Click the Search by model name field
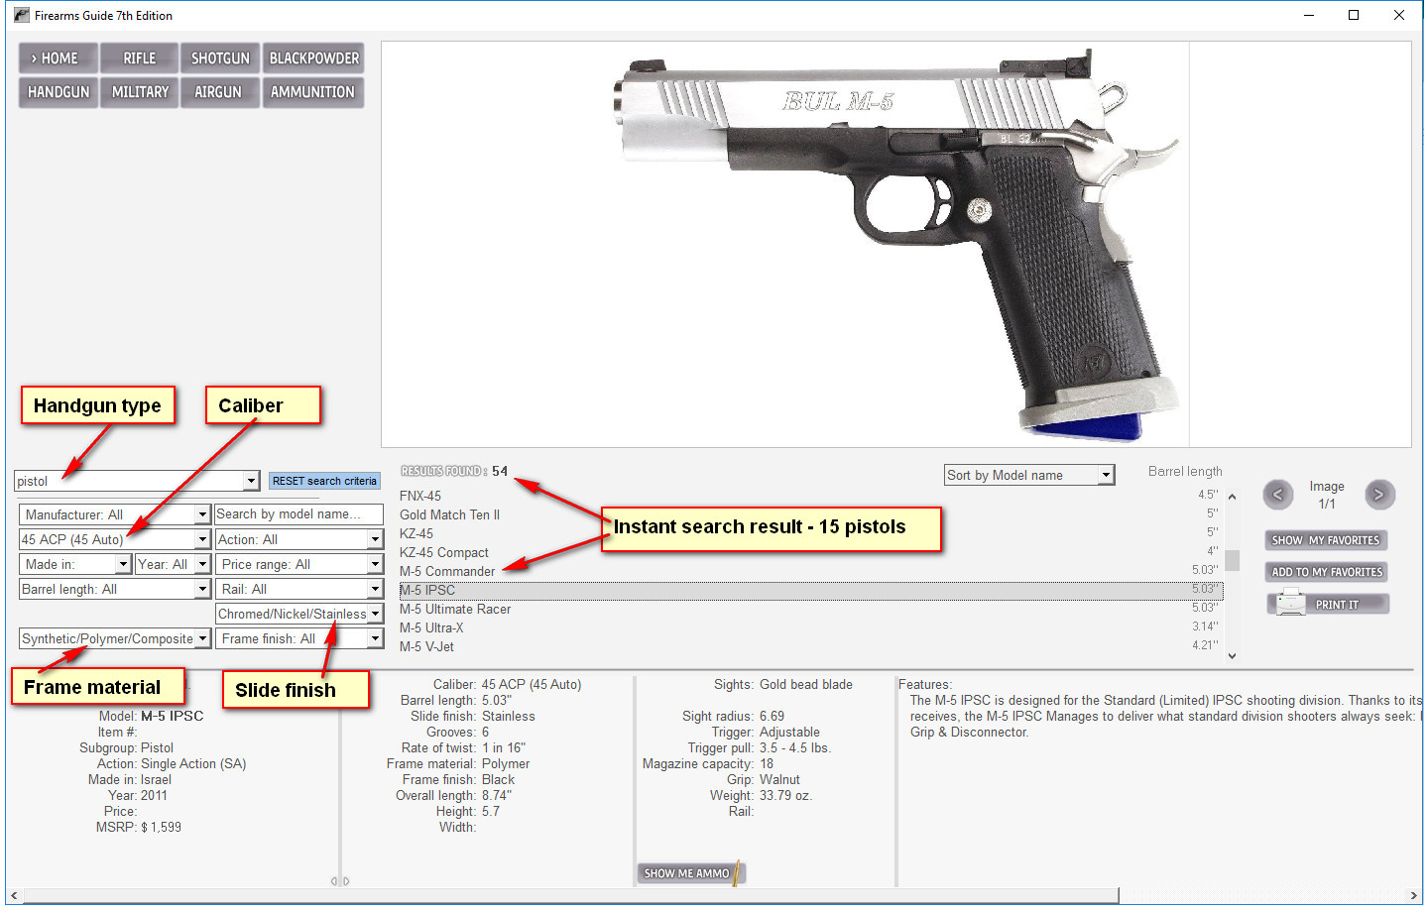 click(298, 514)
